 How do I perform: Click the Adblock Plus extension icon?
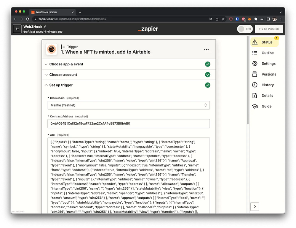pyautogui.click(x=243, y=19)
